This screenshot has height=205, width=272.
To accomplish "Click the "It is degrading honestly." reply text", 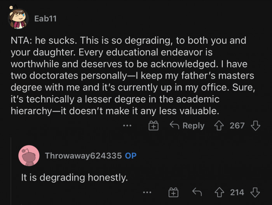I will click(74, 177).
